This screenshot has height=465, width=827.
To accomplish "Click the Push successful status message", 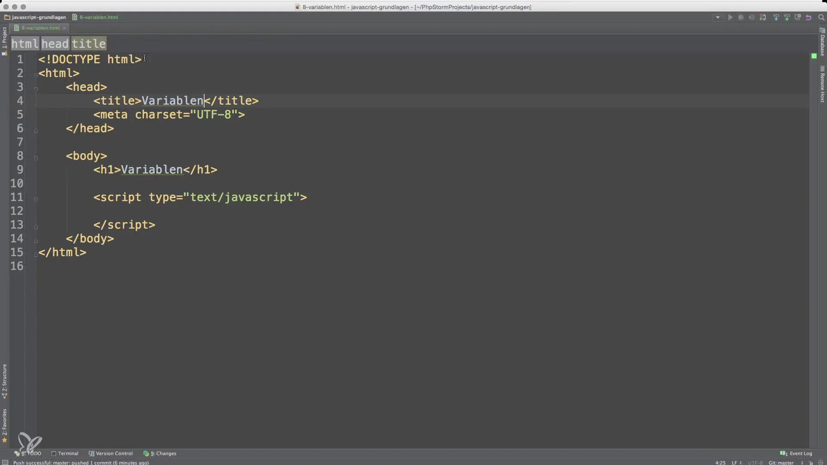I will coord(81,462).
